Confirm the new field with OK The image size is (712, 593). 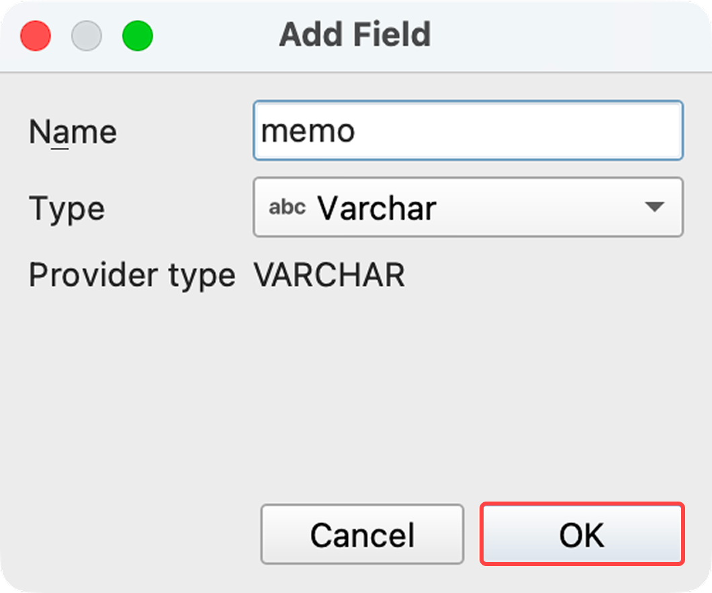[582, 535]
